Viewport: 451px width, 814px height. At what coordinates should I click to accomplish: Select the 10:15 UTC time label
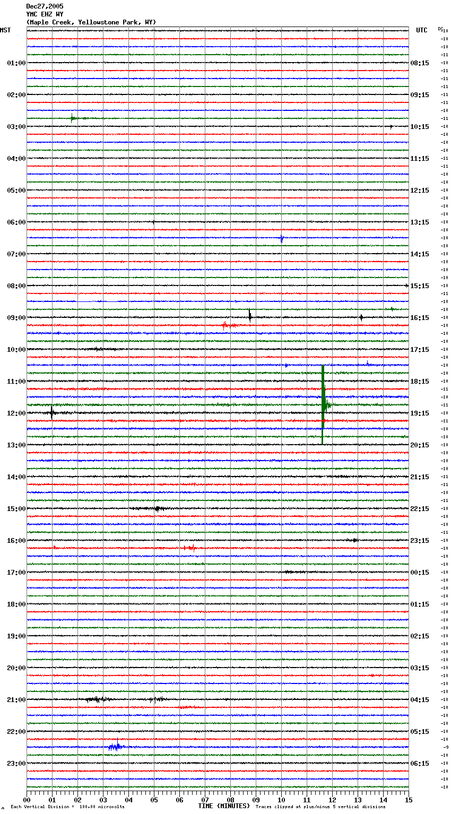pos(420,127)
